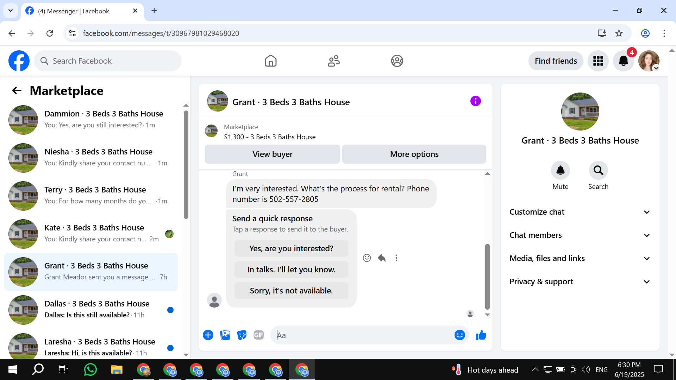This screenshot has width=676, height=380.
Task: Send quick response 'Sorry, it's not available.'
Action: (291, 291)
